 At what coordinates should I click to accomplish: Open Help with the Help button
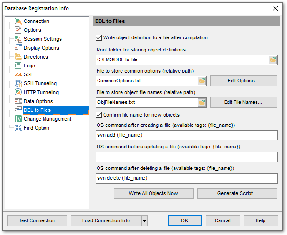pos(261,221)
